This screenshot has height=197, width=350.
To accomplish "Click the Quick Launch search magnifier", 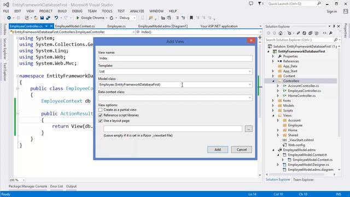I will coord(319,4).
